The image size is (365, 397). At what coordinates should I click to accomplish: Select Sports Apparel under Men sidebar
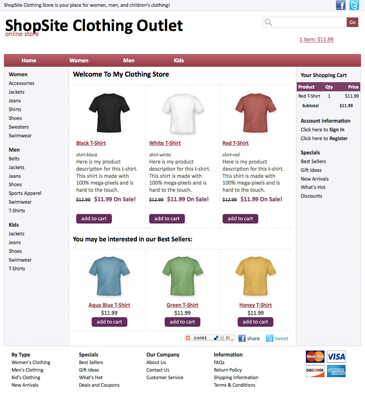coord(25,193)
